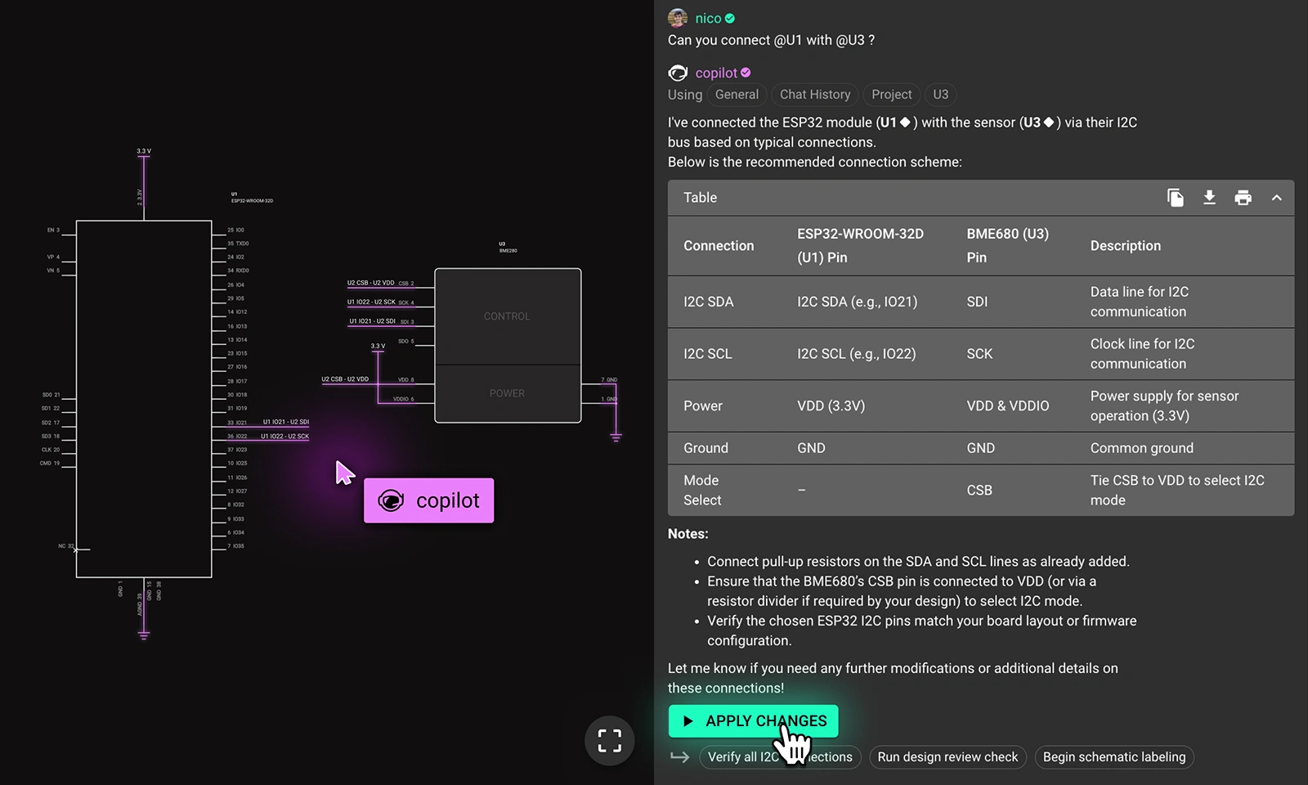The width and height of the screenshot is (1308, 785).
Task: Select the BME680 CONTROL block in schematic
Action: click(507, 316)
